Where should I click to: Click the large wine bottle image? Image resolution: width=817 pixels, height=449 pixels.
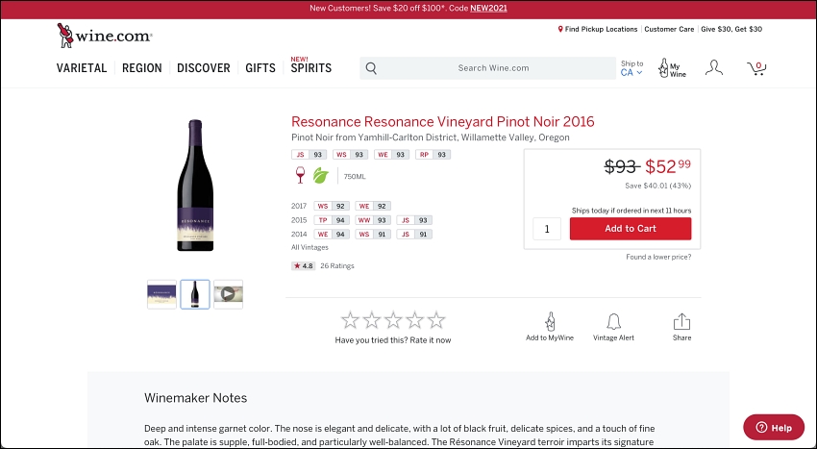pos(195,186)
